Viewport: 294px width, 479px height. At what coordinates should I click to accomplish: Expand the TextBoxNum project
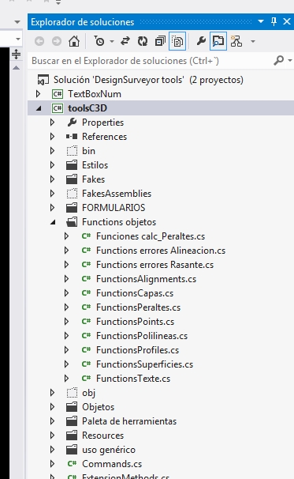pyautogui.click(x=38, y=94)
